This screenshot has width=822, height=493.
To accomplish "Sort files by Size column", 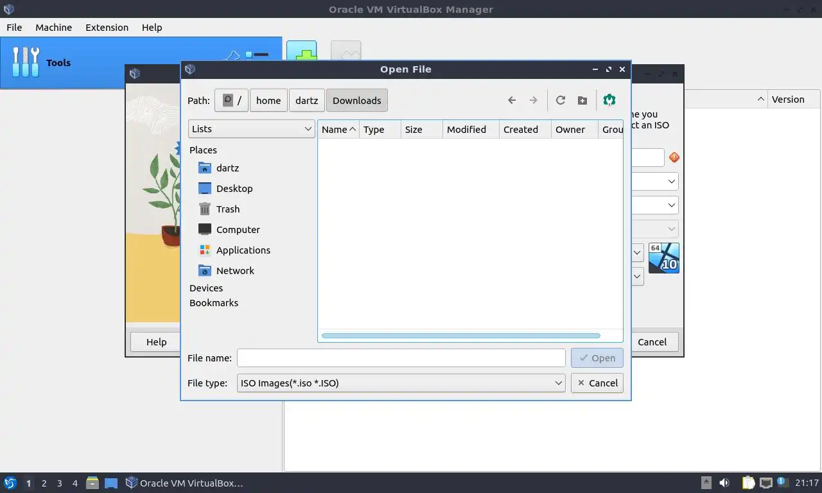I will pyautogui.click(x=422, y=129).
